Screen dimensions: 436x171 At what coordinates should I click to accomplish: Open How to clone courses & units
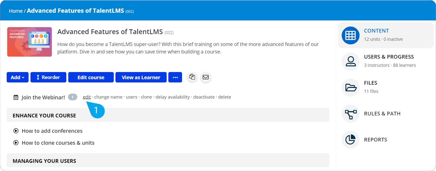click(58, 143)
